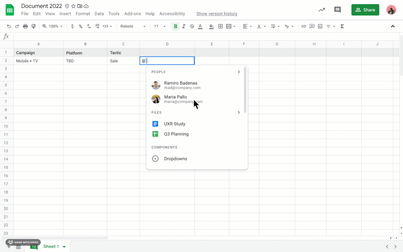
Task: Open the Sheet 1 tab dropdown arrow
Action: 64,247
